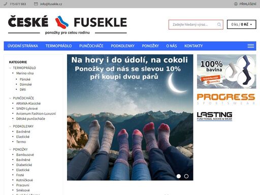260x195 pixels.
Task: Open Elastické under PODKOLENKY
Action: coord(23,137)
